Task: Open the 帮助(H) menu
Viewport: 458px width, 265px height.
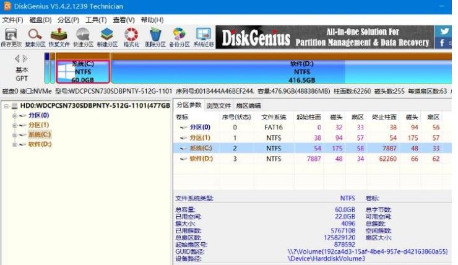Action: [x=152, y=20]
